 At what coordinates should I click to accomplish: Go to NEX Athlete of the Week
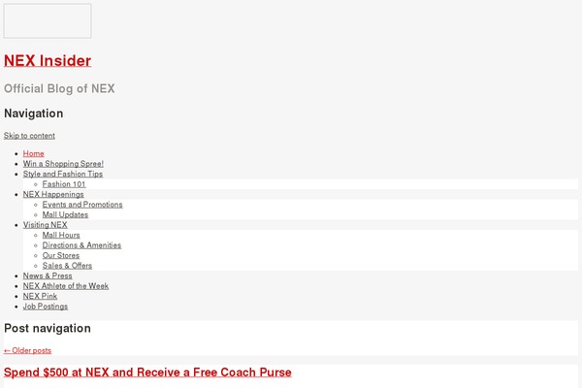tap(66, 286)
